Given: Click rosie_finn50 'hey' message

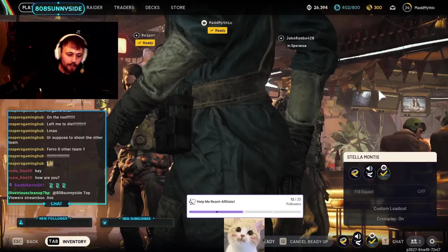Looking at the screenshot, I should coord(38,171).
